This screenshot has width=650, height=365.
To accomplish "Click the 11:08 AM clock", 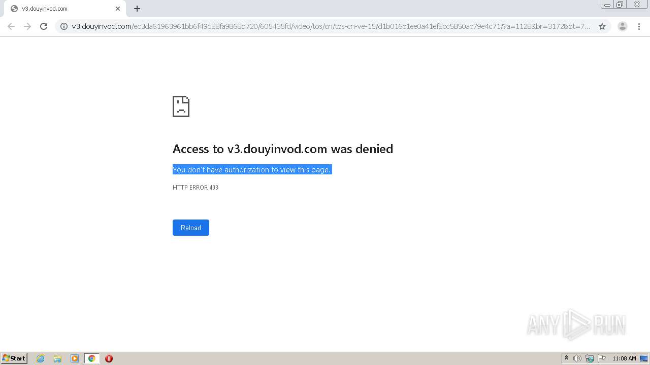I will click(x=624, y=358).
